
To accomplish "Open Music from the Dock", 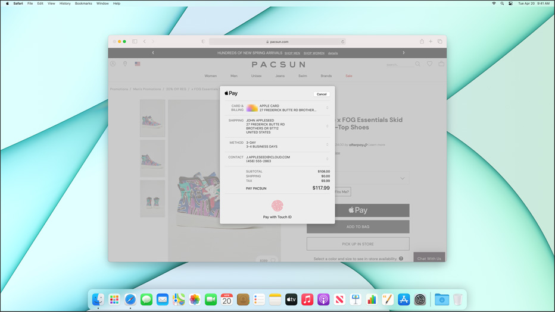I will pos(307,300).
